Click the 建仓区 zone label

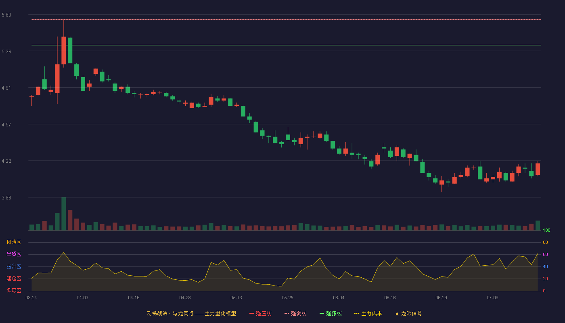pos(14,279)
